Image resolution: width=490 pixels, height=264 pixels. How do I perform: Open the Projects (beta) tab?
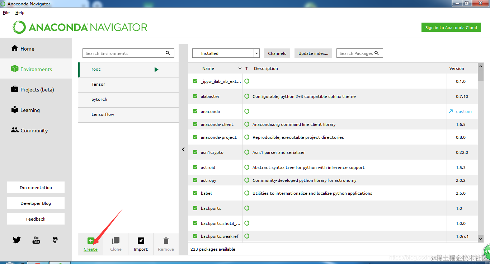tap(36, 89)
